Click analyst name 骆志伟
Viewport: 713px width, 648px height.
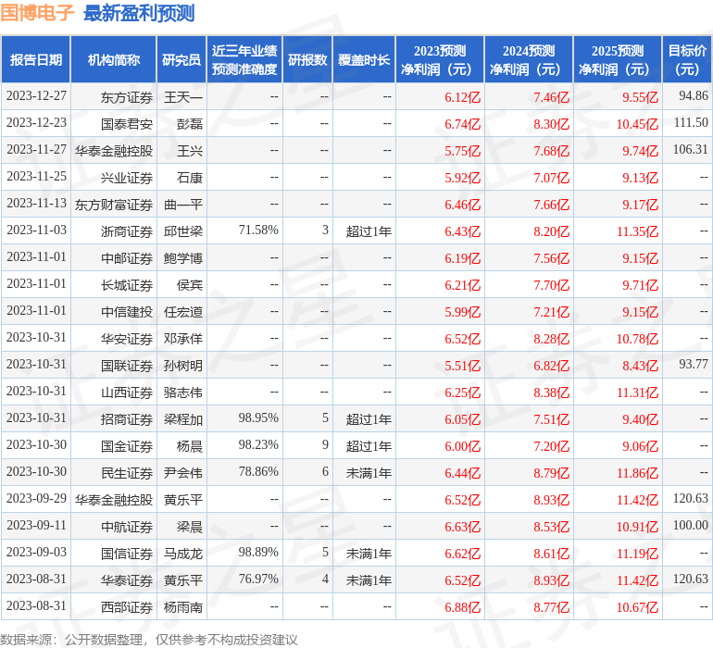[183, 393]
